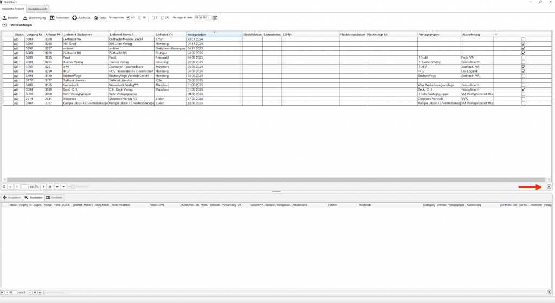Open the calendar picker beside the date field

pos(215,18)
